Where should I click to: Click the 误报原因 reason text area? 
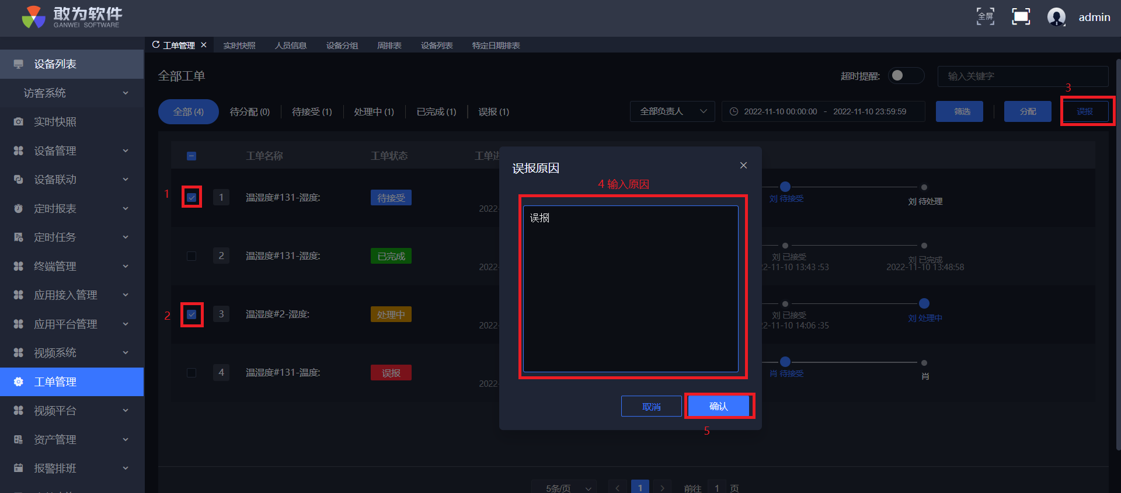pos(631,288)
